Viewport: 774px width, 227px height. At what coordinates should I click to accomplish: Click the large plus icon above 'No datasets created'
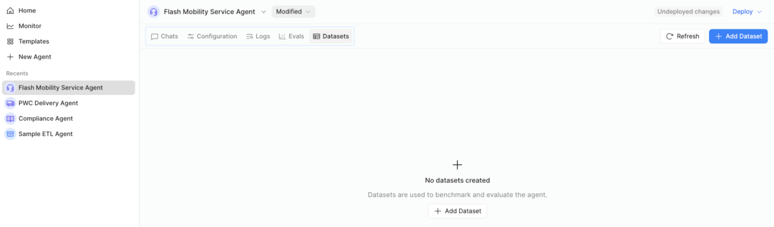[x=457, y=165]
